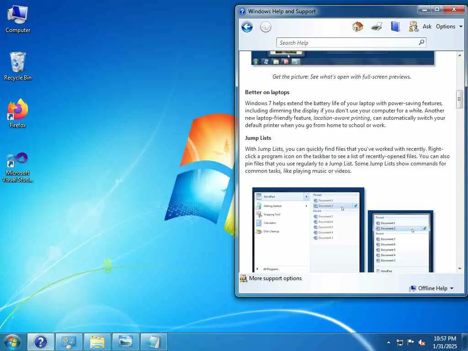The image size is (468, 351).
Task: Click inside the Search Help field
Action: (347, 43)
